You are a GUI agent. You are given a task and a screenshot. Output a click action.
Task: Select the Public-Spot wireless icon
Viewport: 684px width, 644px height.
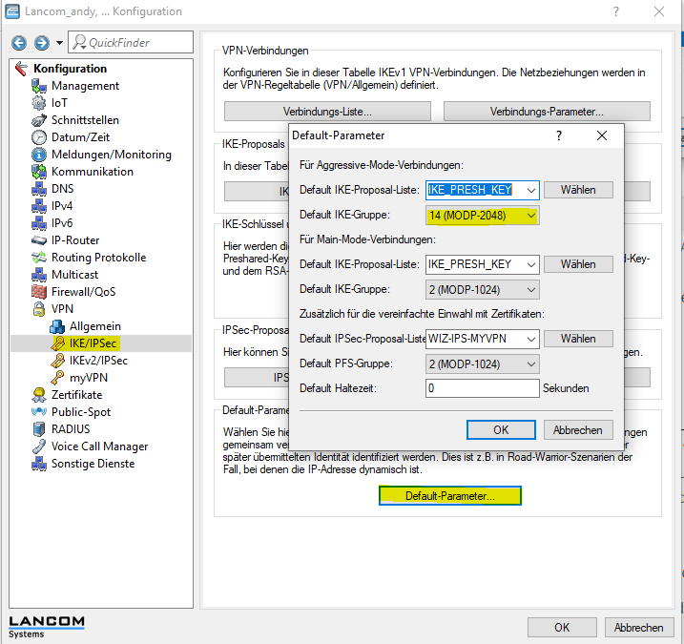pos(39,412)
